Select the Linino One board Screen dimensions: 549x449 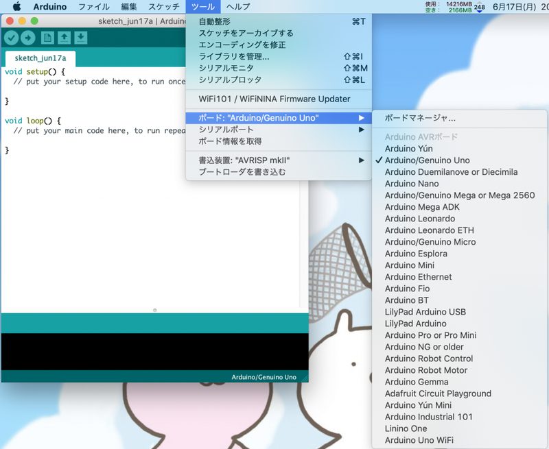459,428
